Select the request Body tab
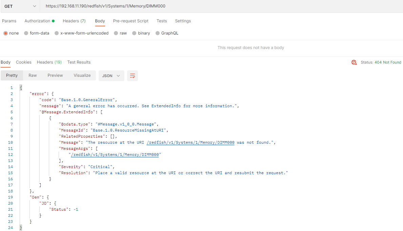Screen dimensions: 403x231 click(100, 21)
